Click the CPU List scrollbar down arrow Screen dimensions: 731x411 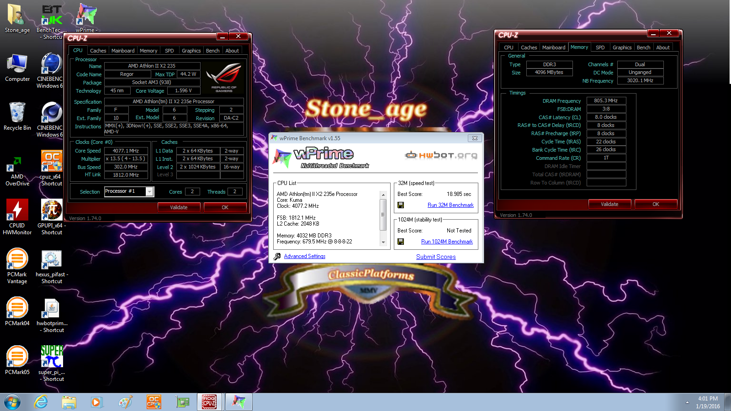tap(383, 242)
